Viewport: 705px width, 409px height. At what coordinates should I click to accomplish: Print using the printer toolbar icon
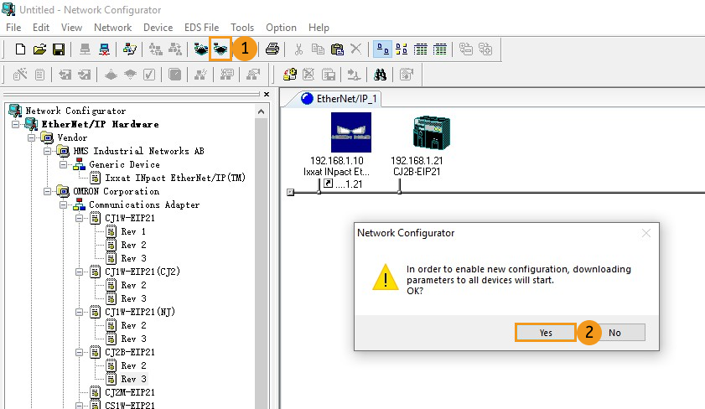tap(272, 49)
